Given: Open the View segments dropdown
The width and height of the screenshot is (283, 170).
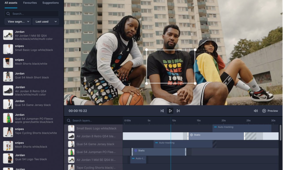Looking at the screenshot, I should click(18, 22).
